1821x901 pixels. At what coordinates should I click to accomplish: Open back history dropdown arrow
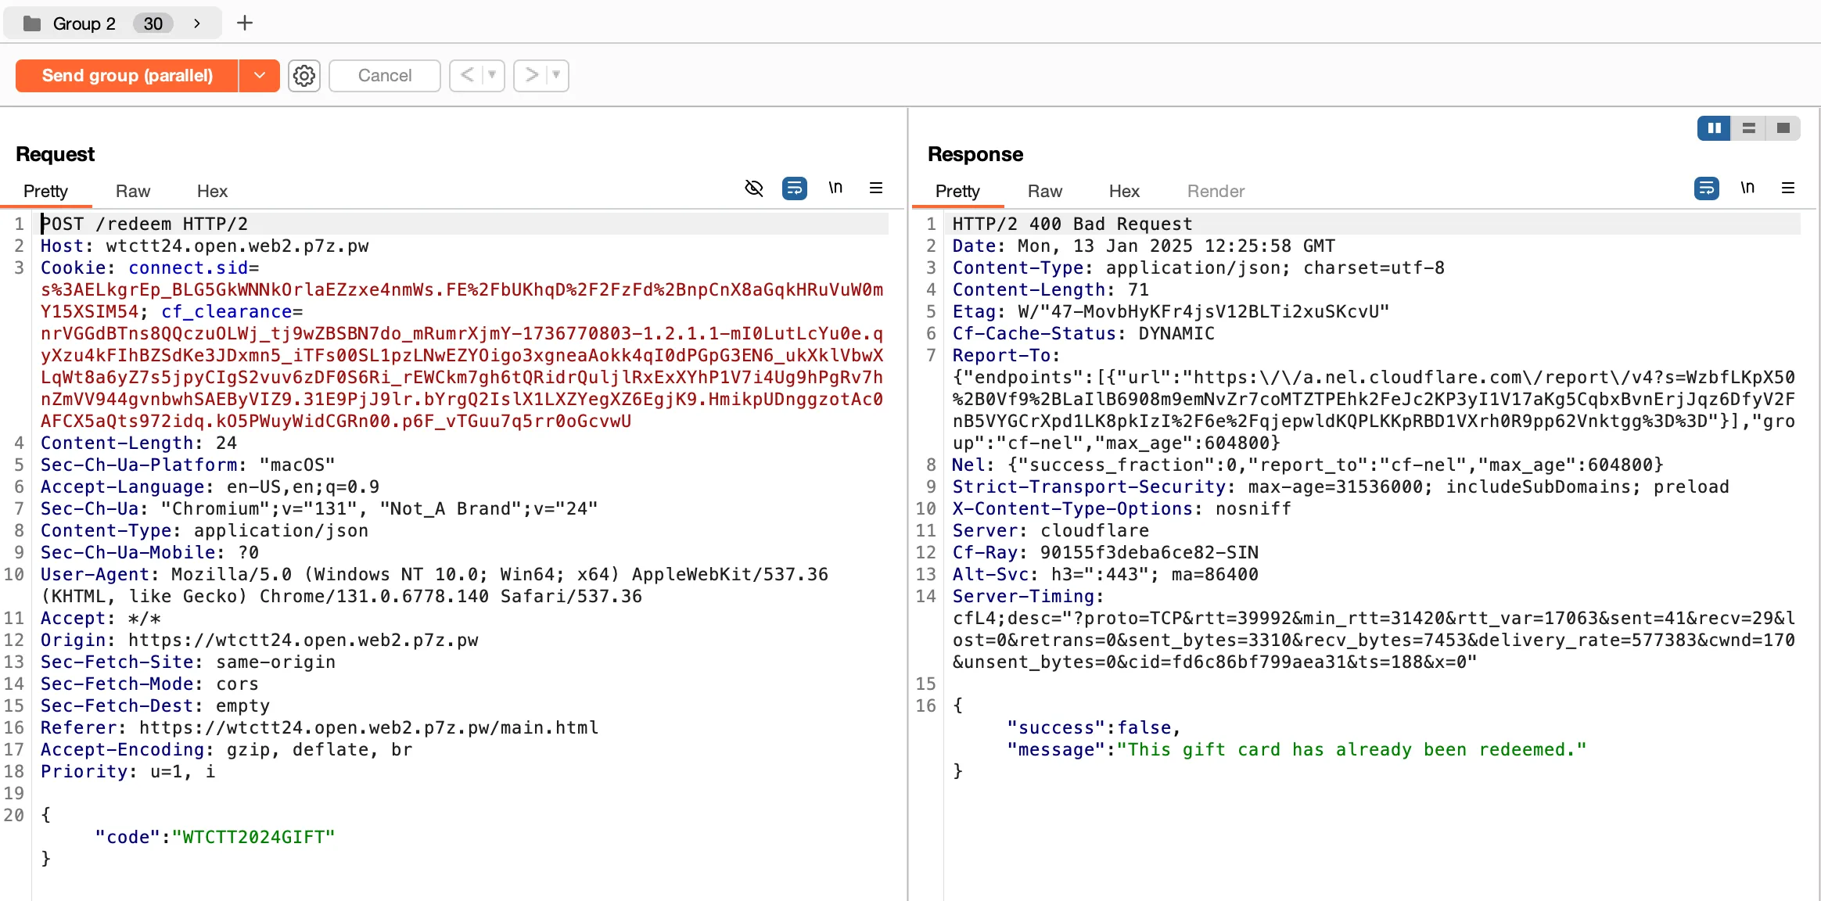(492, 76)
